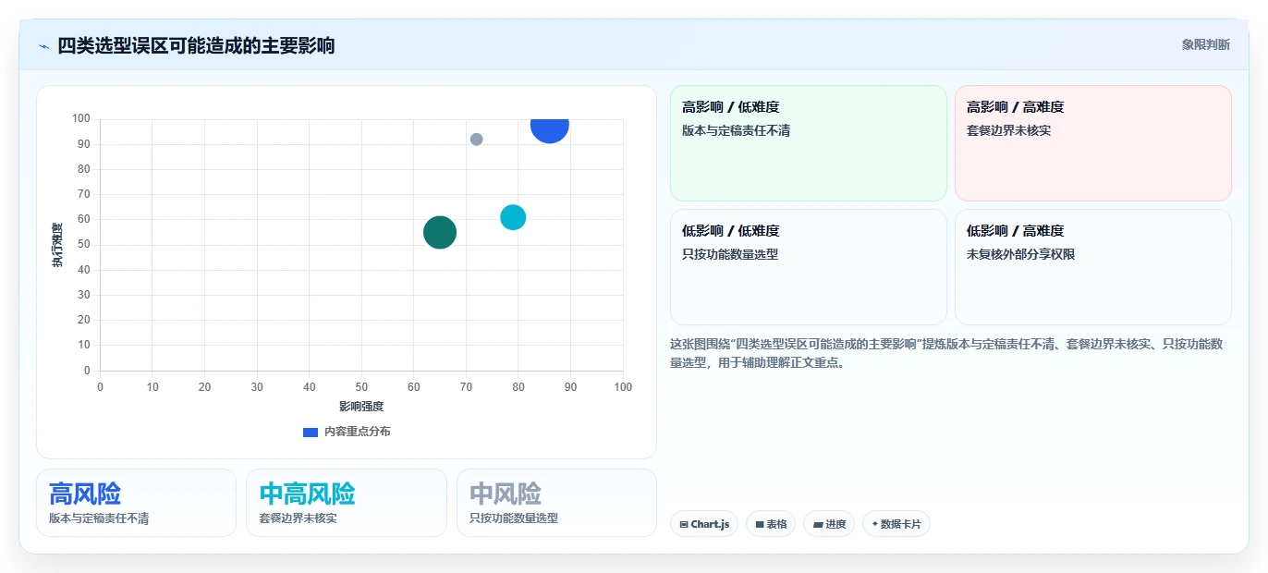
Task: Click 只按功能数量选型 in the quadrant card
Action: point(730,254)
